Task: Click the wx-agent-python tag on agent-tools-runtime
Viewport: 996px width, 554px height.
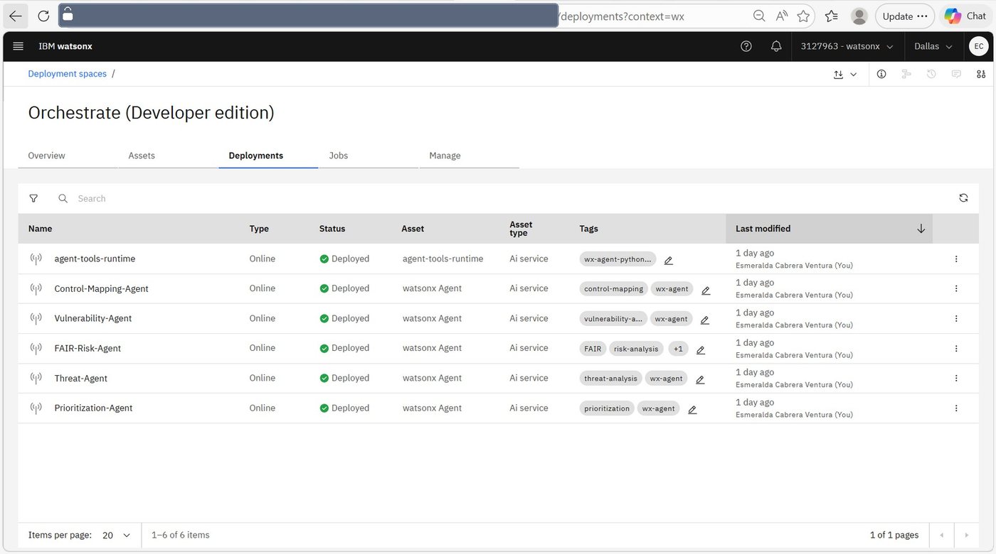Action: (618, 259)
